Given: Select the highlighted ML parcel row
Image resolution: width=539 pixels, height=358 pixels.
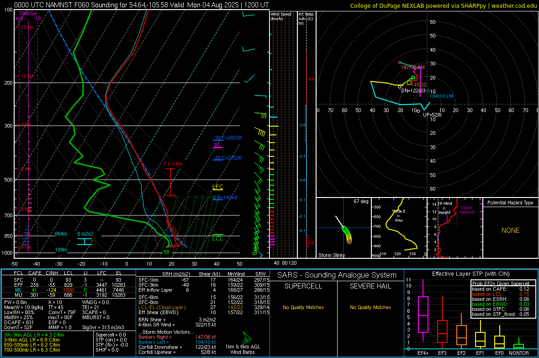Looking at the screenshot, I should (69, 290).
